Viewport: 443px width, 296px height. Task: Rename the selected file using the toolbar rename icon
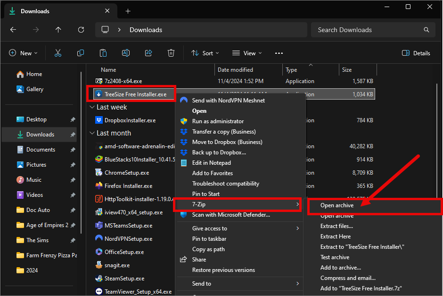point(126,53)
